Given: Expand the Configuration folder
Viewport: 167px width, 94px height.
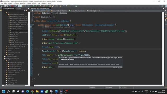Looking at the screenshot, I should click(x=5, y=75).
